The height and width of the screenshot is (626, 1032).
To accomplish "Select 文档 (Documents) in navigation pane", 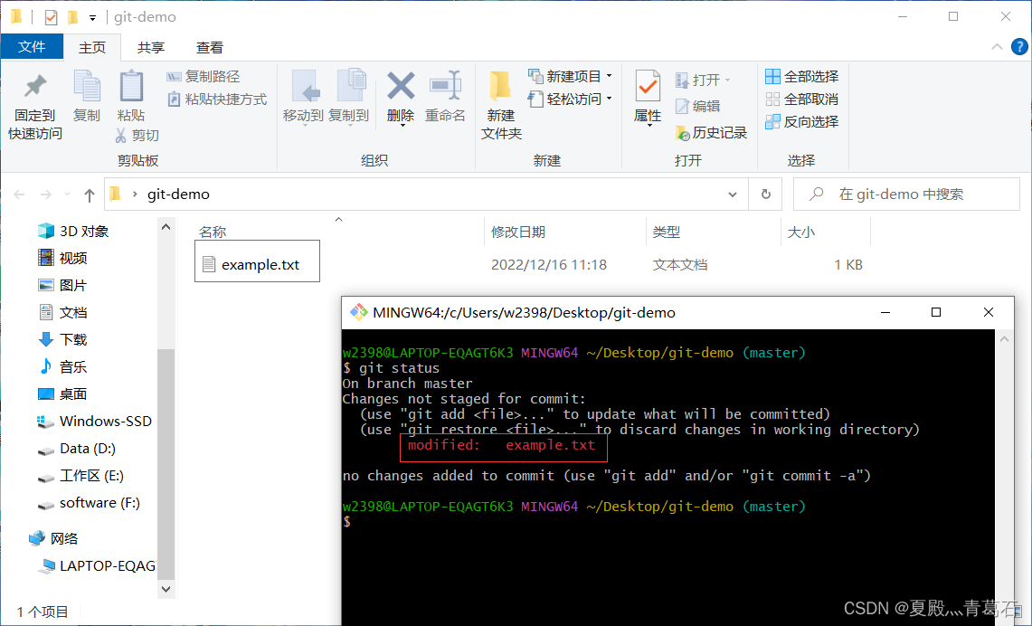I will click(x=62, y=313).
